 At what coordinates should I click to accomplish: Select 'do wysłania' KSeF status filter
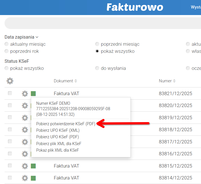(x=97, y=68)
